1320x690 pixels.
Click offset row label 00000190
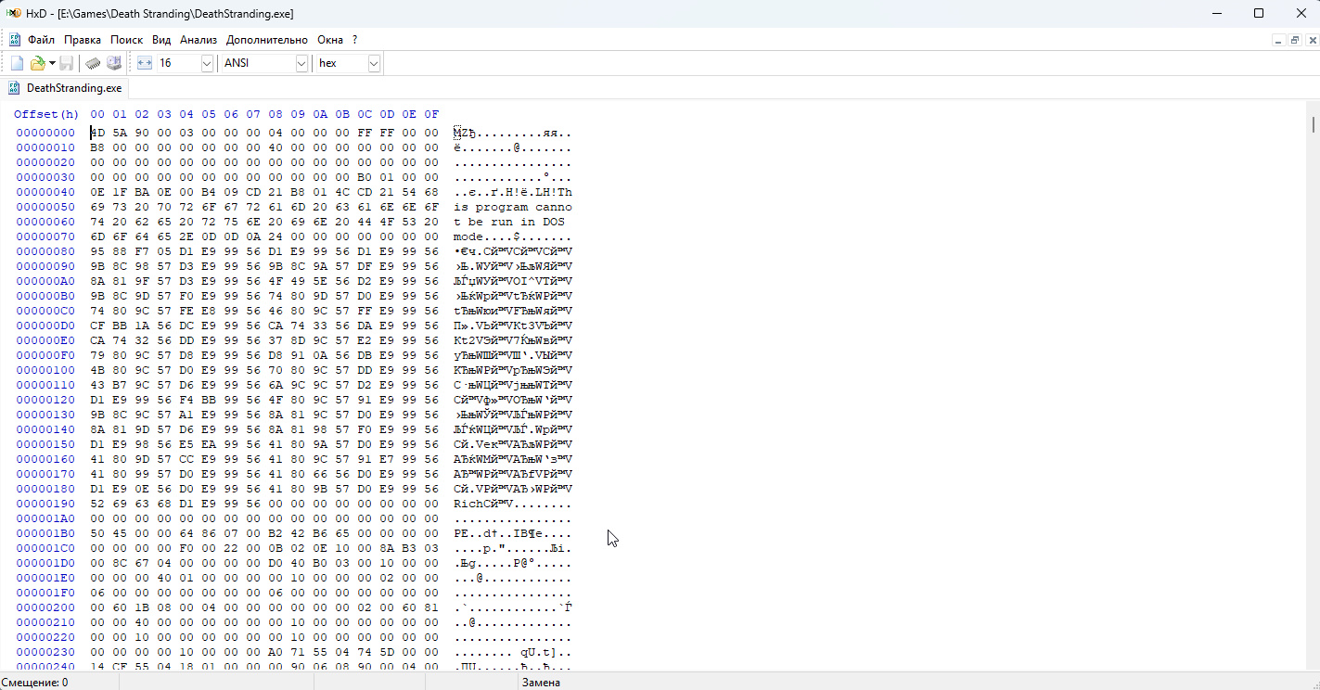pyautogui.click(x=45, y=504)
